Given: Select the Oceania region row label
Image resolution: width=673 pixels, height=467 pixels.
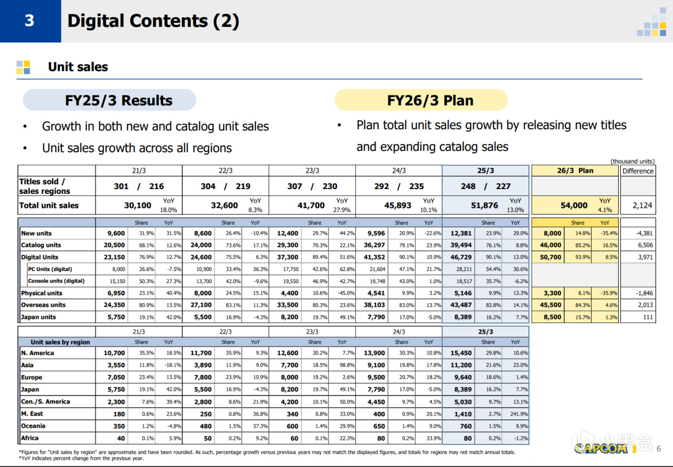Looking at the screenshot, I should 33,426.
